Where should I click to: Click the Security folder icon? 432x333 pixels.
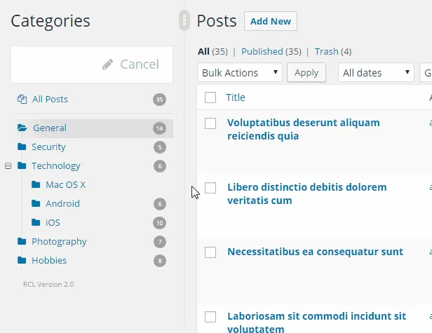pos(22,147)
